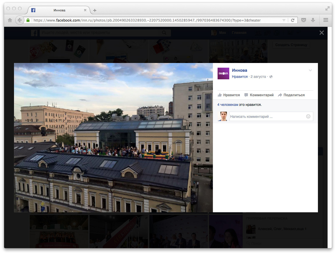
Task: Click Поделиться to share the photo
Action: tap(291, 95)
